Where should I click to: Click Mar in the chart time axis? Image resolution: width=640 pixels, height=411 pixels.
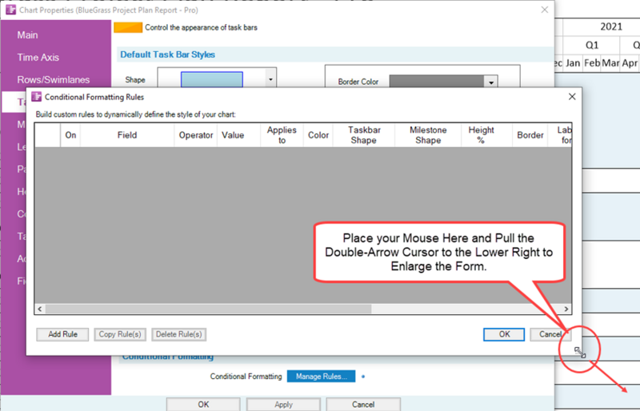(610, 63)
